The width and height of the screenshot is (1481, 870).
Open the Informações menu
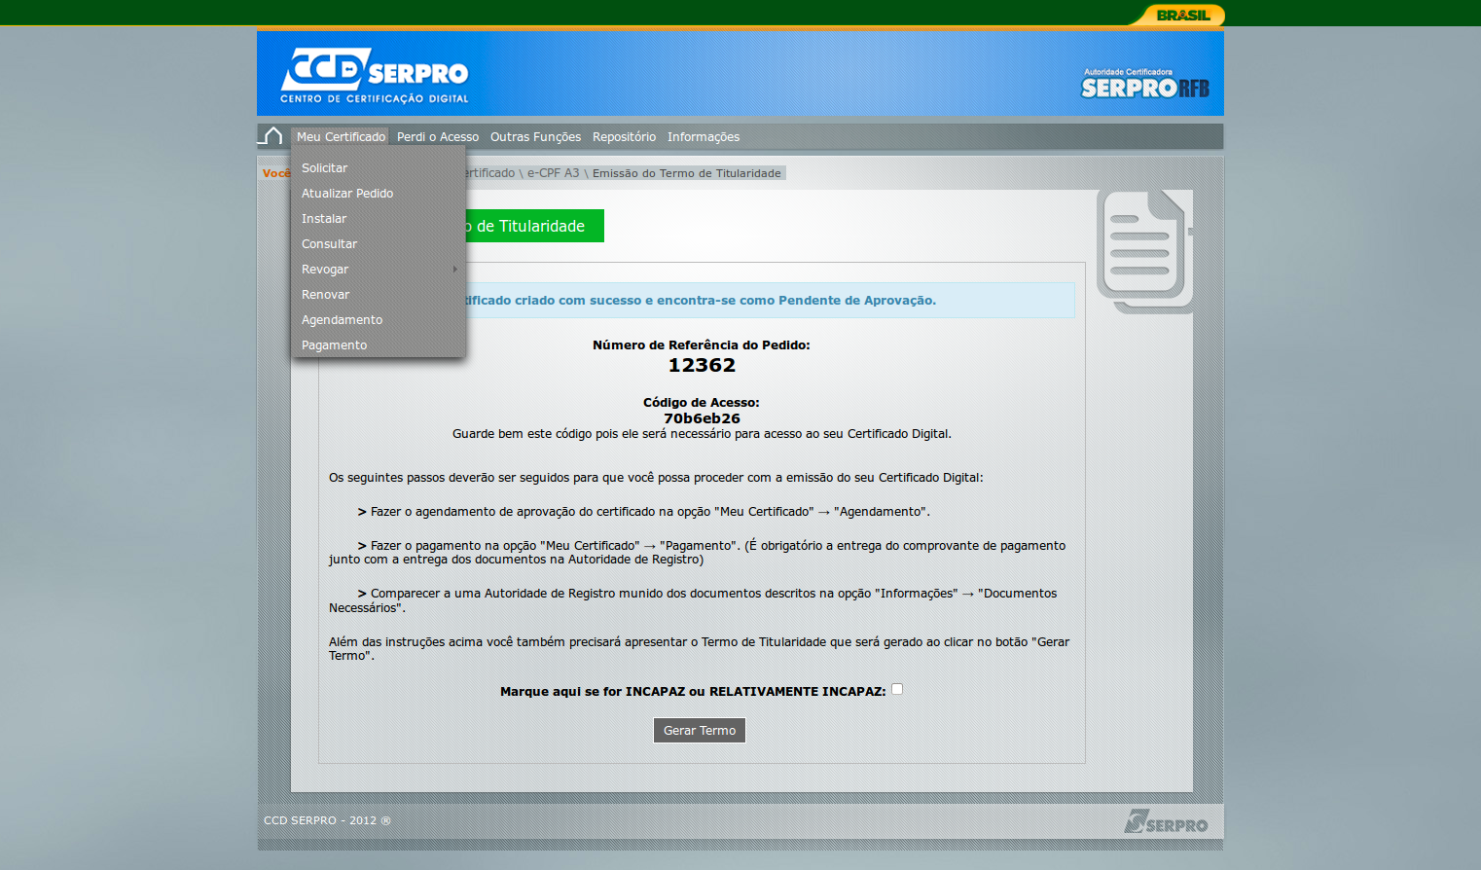point(703,137)
